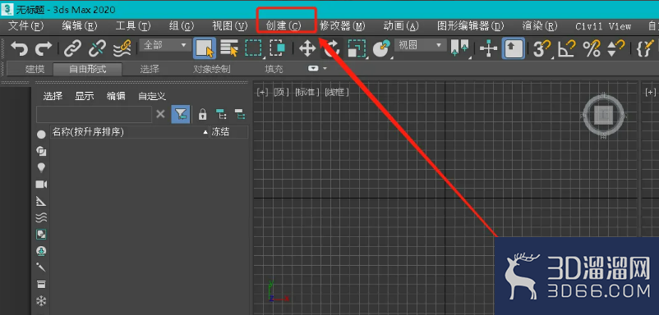Switch to the 建模 ribbon tab

35,69
